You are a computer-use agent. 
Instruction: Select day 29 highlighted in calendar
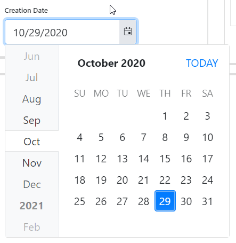[x=165, y=201]
